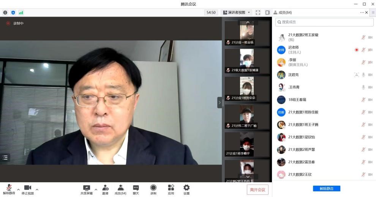Viewport: 376px width, 197px height.
Task: Click the red 离开会议 button
Action: pos(258,189)
